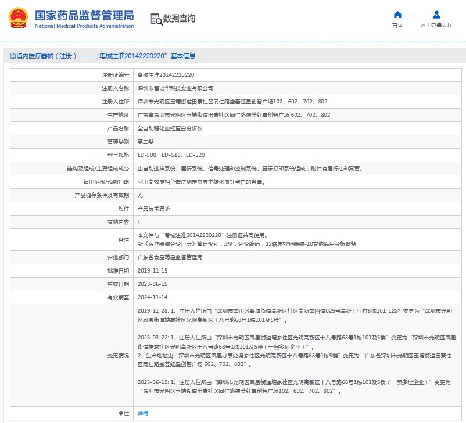The width and height of the screenshot is (466, 423).
Task: Select the 第二类 value
Action: pyautogui.click(x=146, y=142)
